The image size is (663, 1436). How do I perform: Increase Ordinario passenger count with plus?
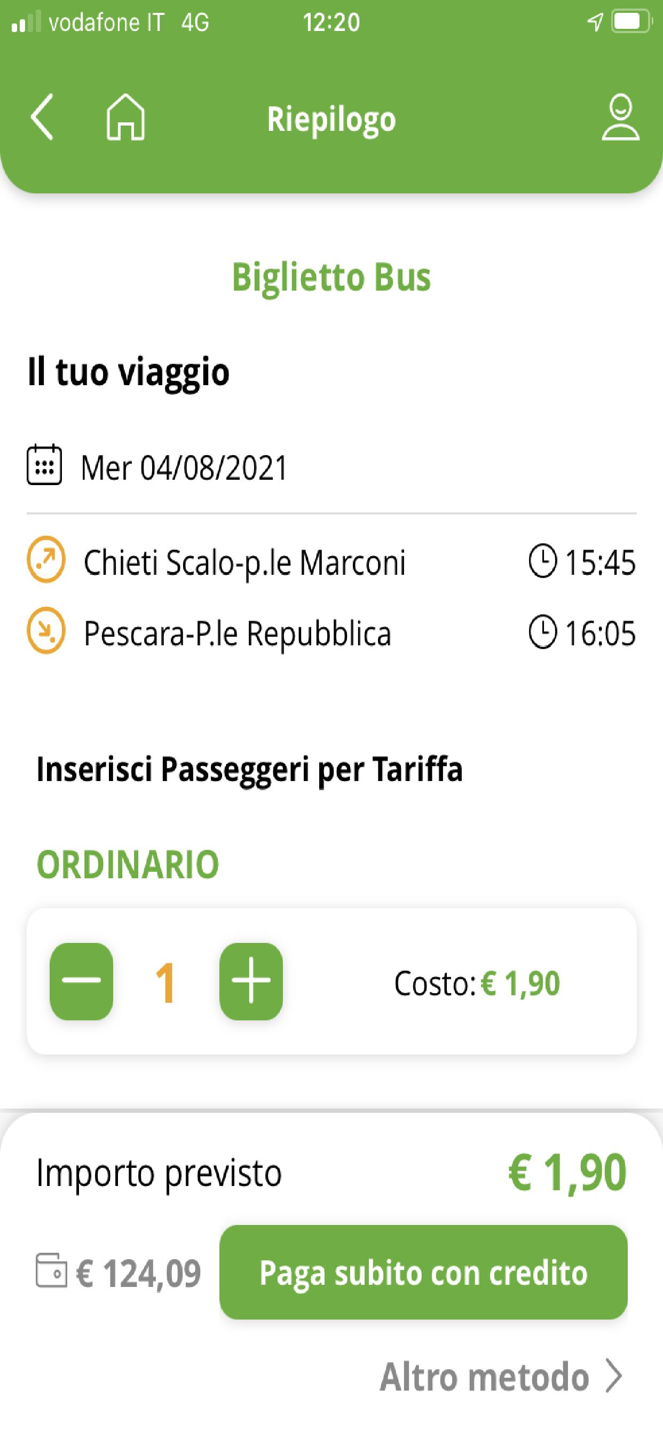pos(251,981)
